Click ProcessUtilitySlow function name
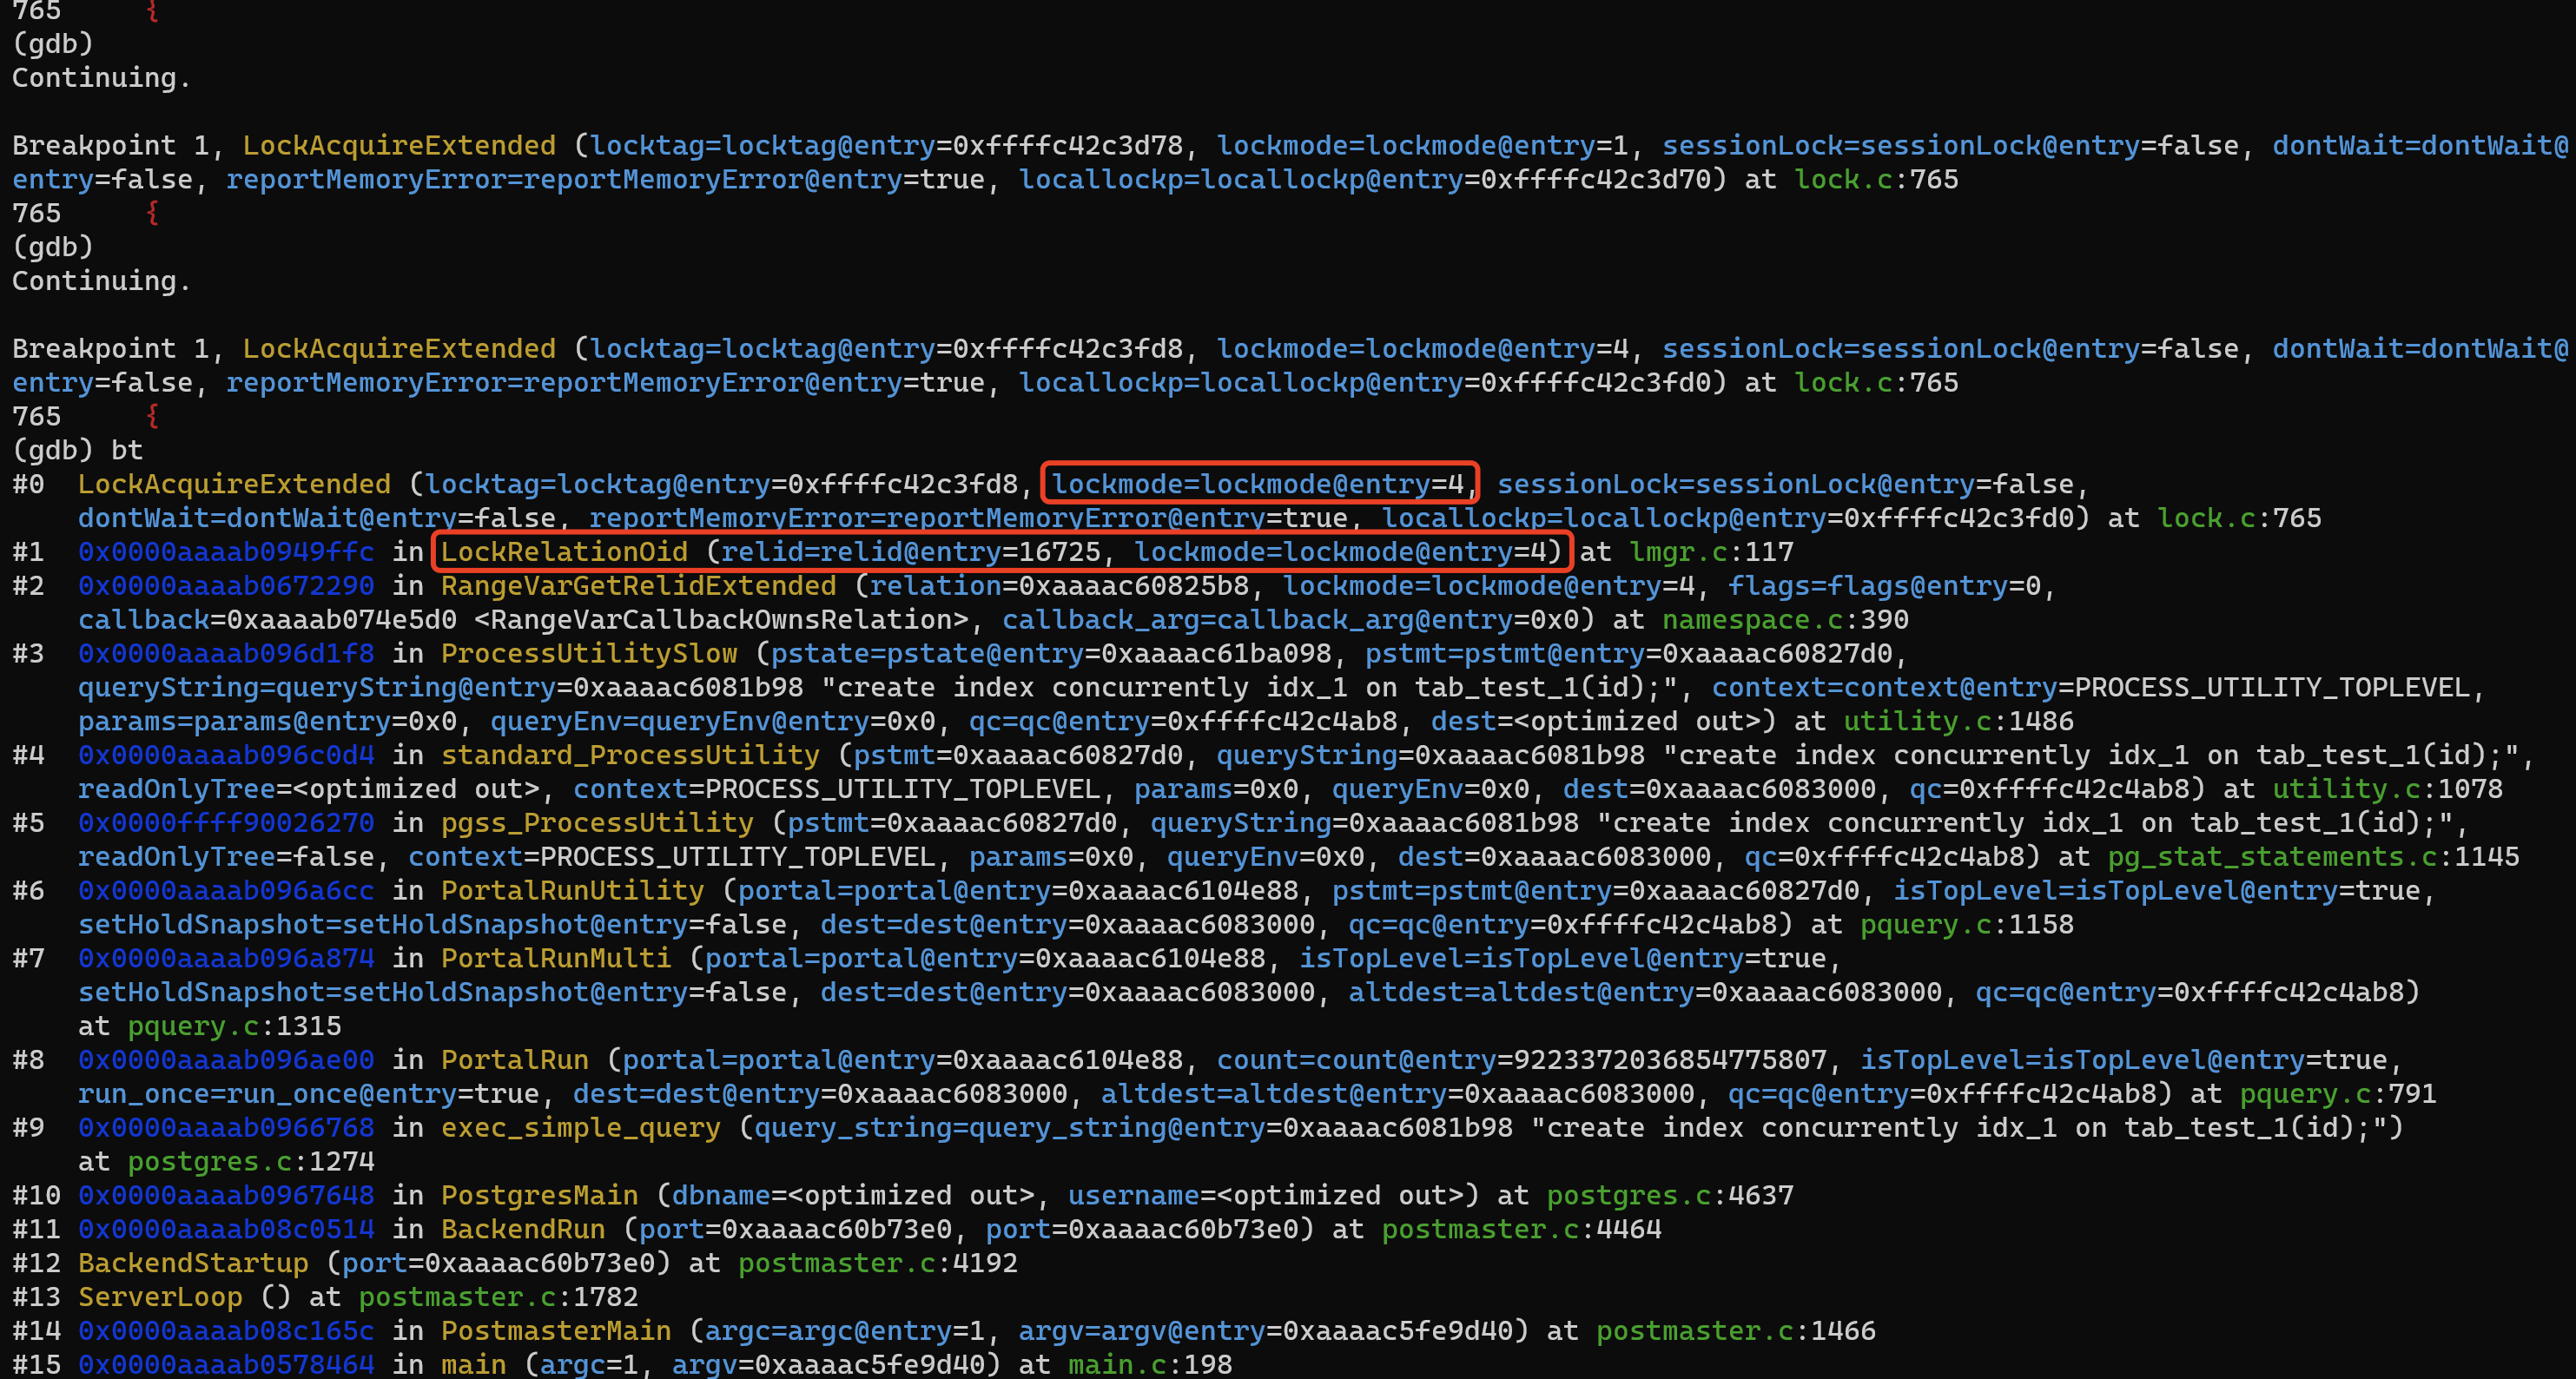 (x=589, y=654)
